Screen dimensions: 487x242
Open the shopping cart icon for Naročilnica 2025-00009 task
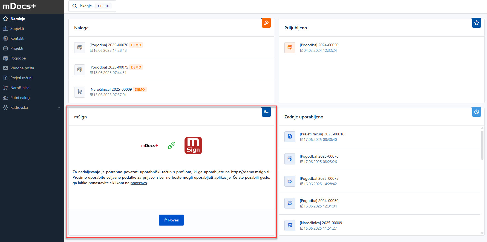pyautogui.click(x=80, y=92)
